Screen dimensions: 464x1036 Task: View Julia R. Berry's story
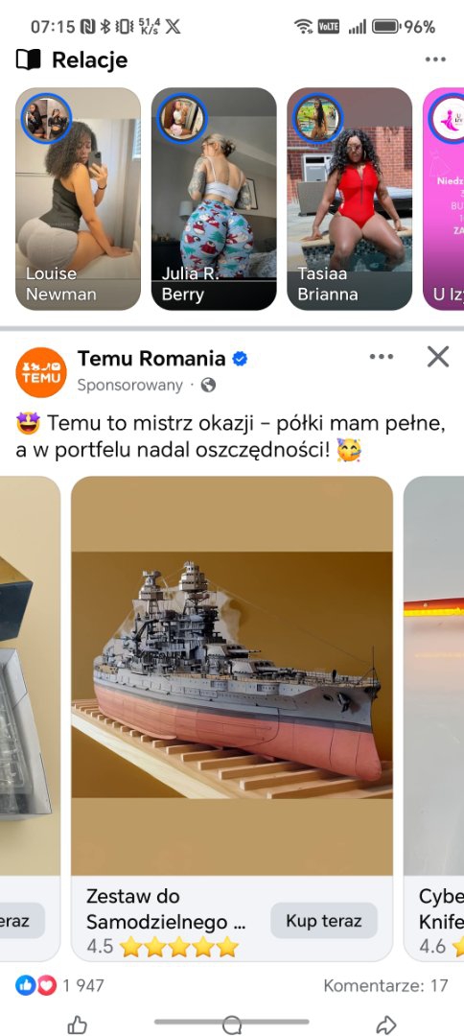point(214,199)
